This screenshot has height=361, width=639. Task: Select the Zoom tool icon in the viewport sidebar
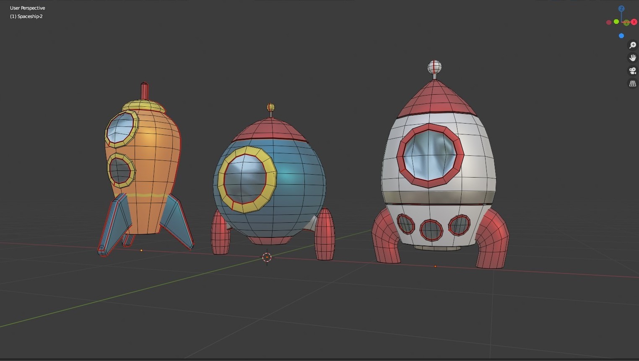point(633,45)
